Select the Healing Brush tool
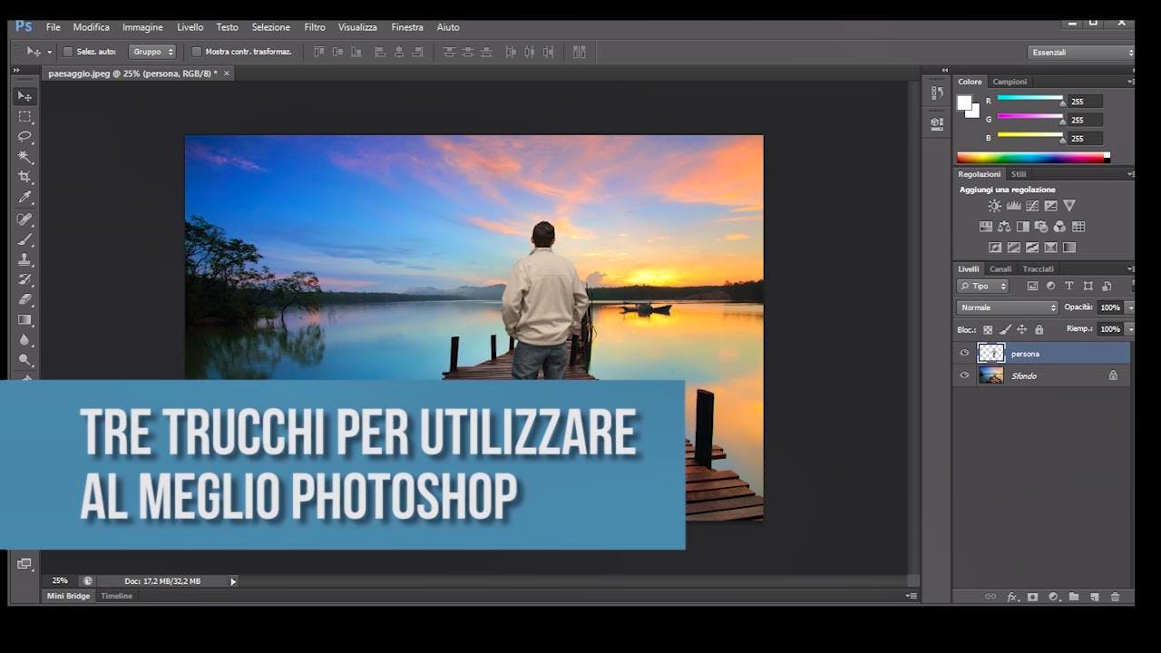 pyautogui.click(x=24, y=219)
